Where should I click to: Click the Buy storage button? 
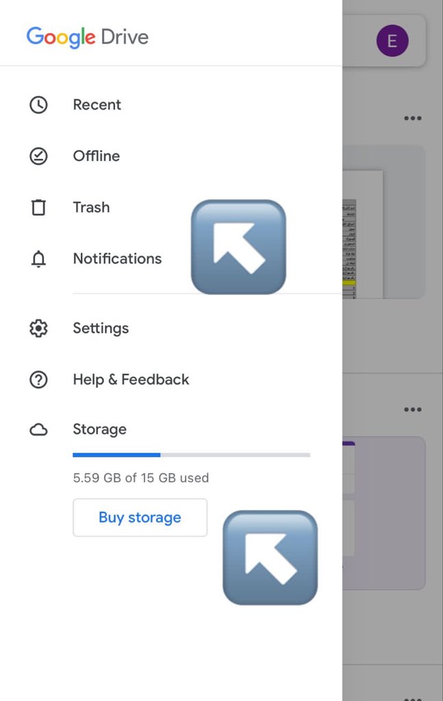(140, 518)
